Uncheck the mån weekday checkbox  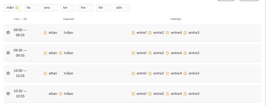pyautogui.click(x=17, y=8)
